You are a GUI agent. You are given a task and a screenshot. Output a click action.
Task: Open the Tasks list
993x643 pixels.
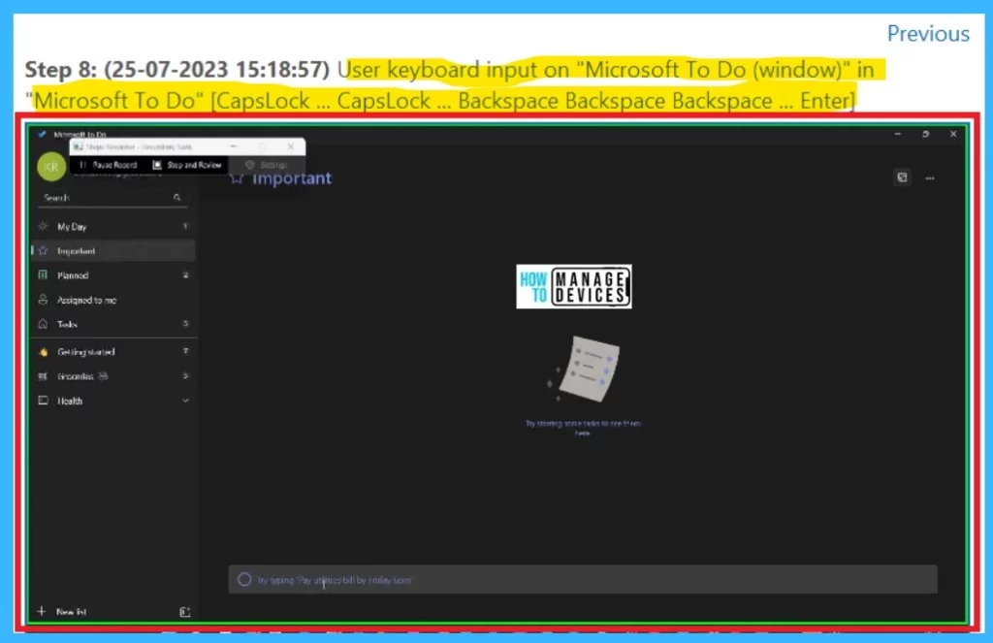(x=113, y=324)
